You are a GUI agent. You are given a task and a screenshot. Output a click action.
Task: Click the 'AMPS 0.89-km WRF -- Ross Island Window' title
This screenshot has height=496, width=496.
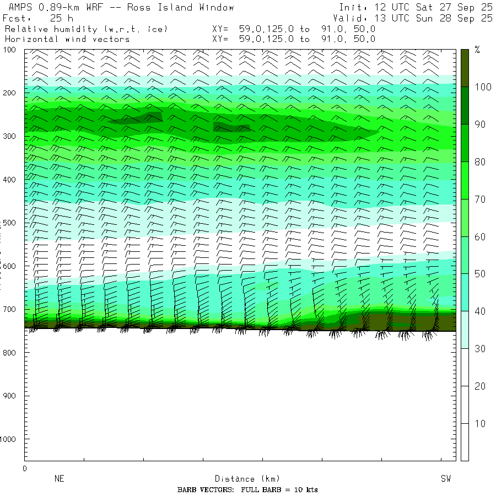coord(121,7)
